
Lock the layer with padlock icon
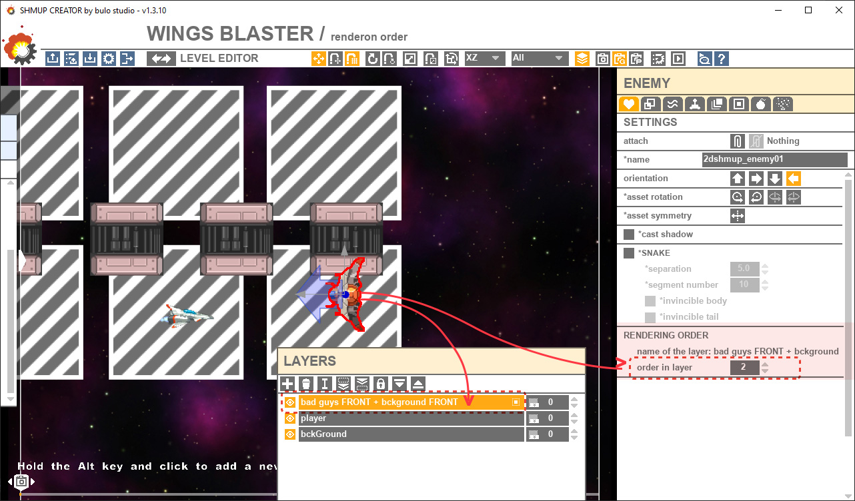pos(381,384)
